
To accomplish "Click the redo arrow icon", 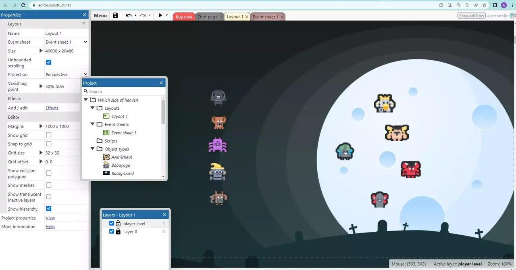I will [143, 15].
